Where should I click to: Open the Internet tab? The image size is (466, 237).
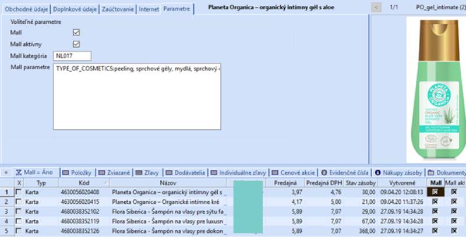(149, 9)
